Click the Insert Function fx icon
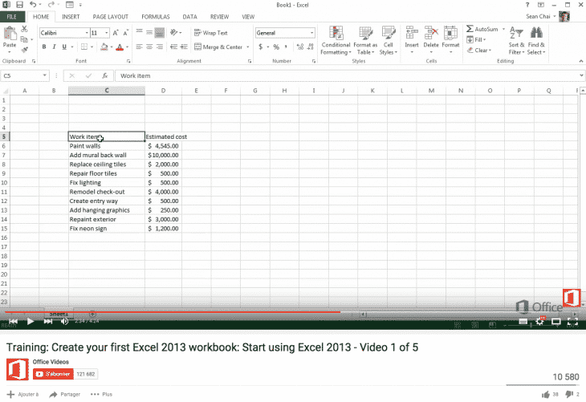Screen dimensions: 586x402 [x=104, y=75]
